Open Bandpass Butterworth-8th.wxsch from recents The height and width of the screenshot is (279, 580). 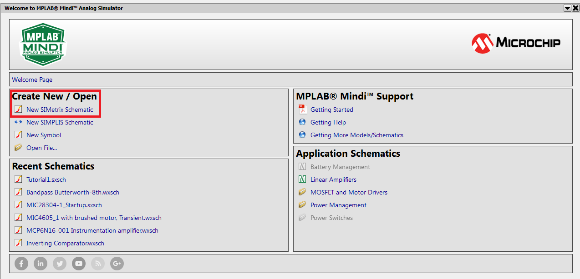[x=73, y=192]
